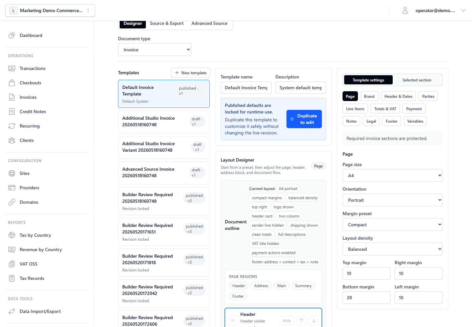Select the Address page region
This screenshot has width=472, height=327.
click(x=261, y=286)
